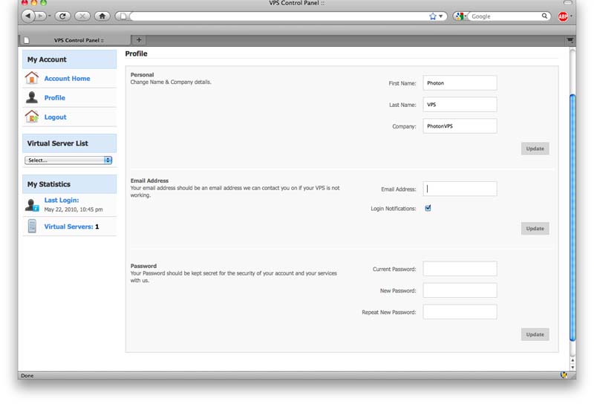Open a new tab with plus button
594x404 pixels.
tap(139, 40)
